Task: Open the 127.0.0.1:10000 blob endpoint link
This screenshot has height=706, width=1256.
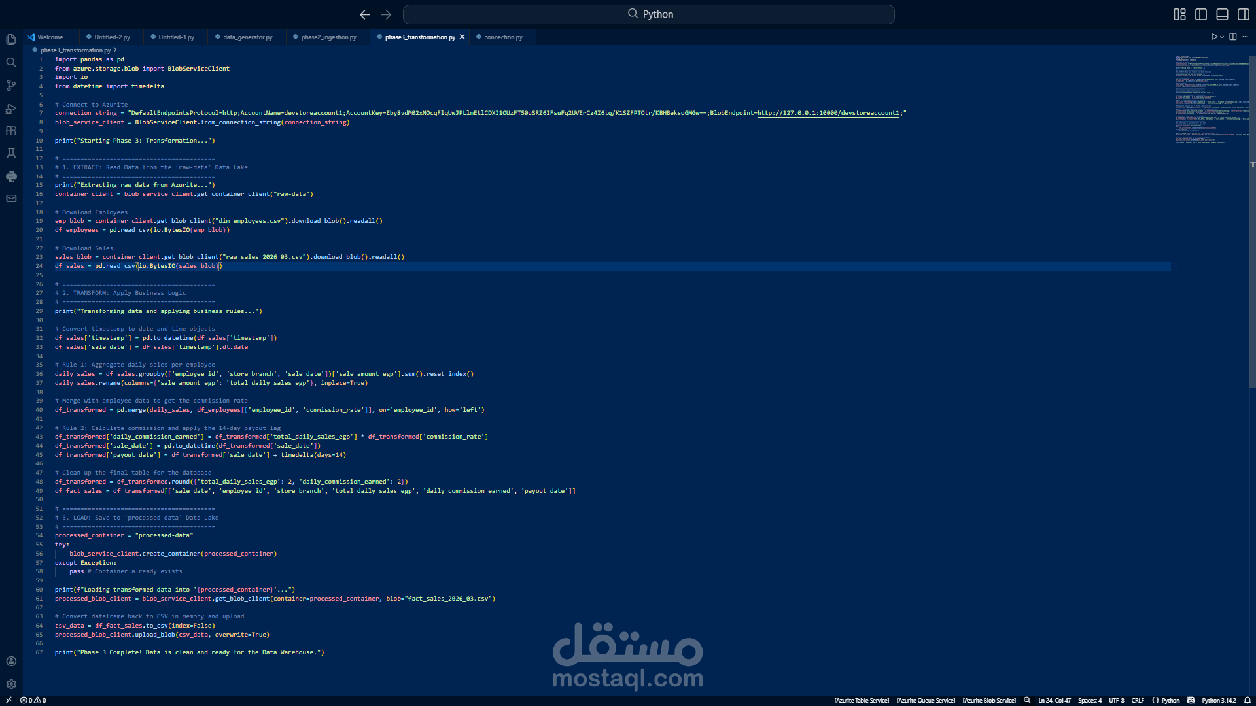Action: 828,113
